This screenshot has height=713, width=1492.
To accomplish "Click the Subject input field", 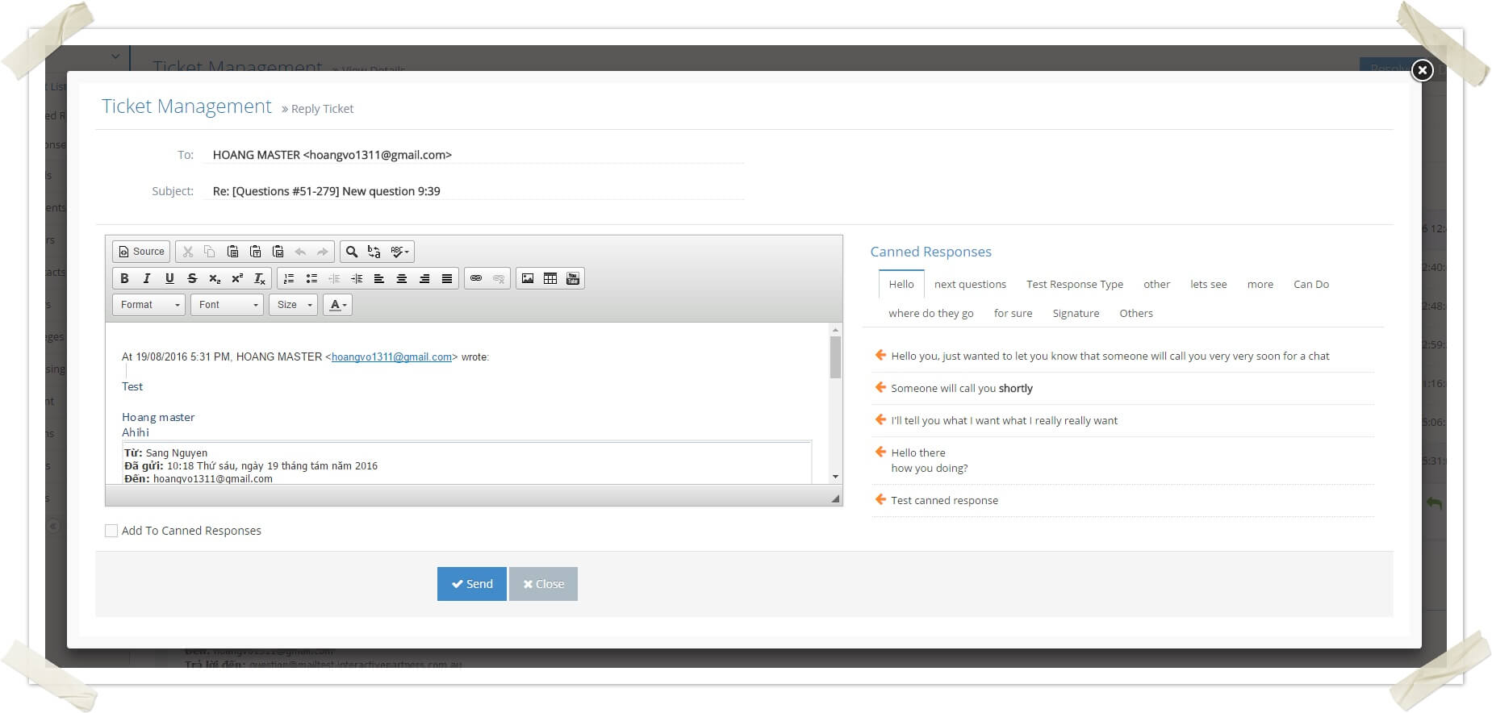I will pos(474,191).
